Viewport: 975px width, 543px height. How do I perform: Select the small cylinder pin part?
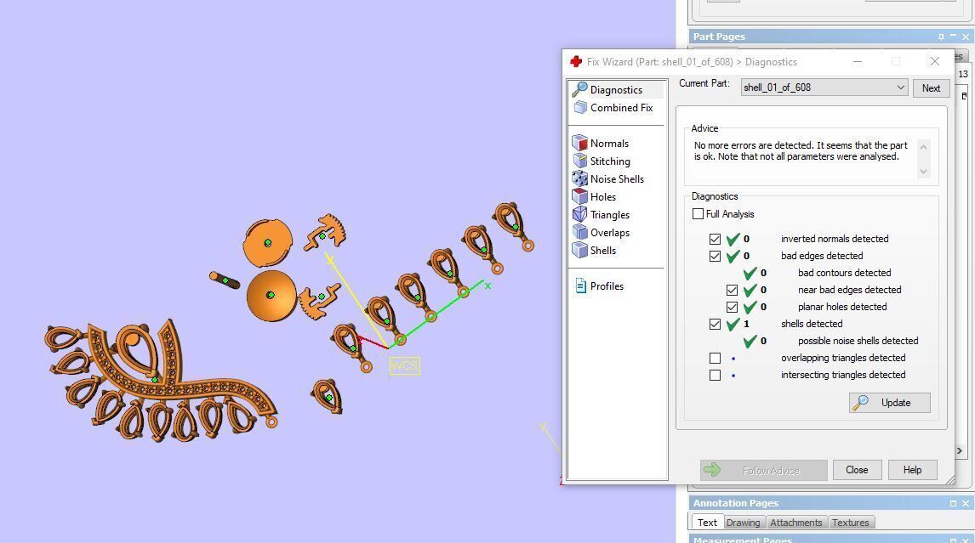pyautogui.click(x=225, y=280)
